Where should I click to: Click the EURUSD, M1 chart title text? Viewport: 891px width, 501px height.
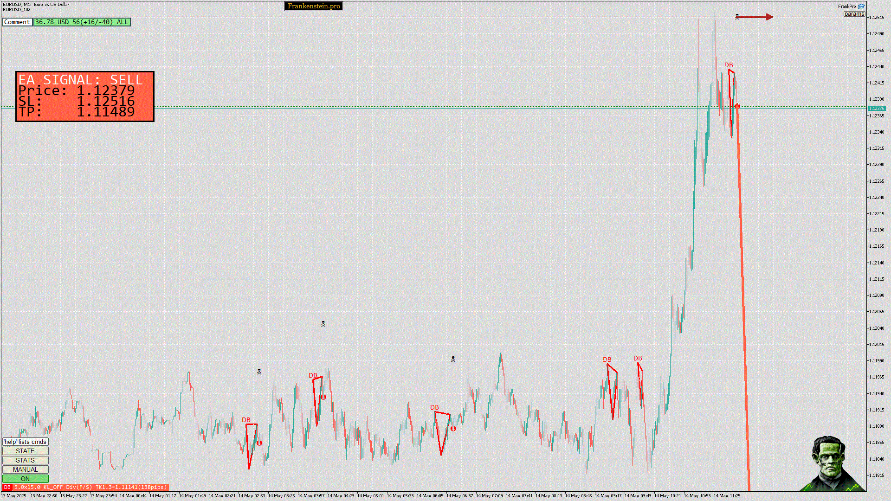(36, 5)
